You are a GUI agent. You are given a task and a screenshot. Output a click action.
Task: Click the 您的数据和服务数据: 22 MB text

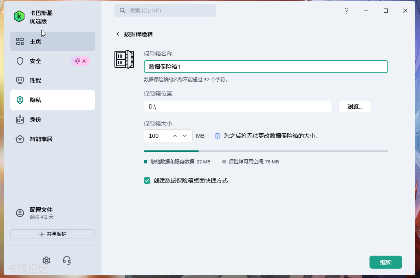pyautogui.click(x=180, y=162)
